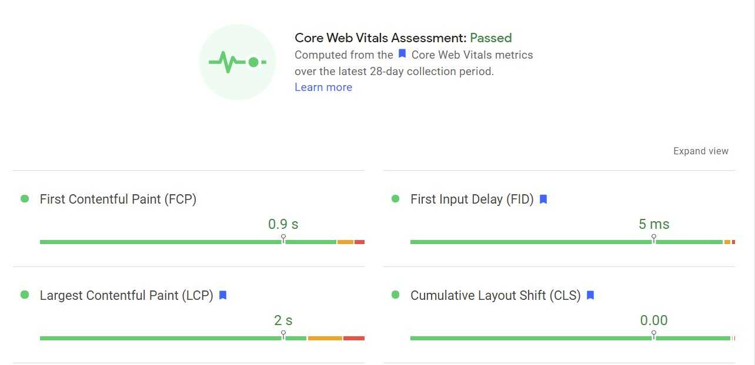
Task: Open First Input Delay (FID) metric details
Action: [472, 200]
